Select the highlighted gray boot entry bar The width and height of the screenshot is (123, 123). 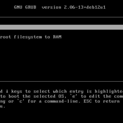61,27
